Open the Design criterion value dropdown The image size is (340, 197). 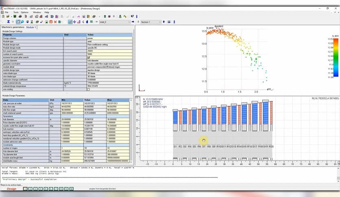click(109, 38)
